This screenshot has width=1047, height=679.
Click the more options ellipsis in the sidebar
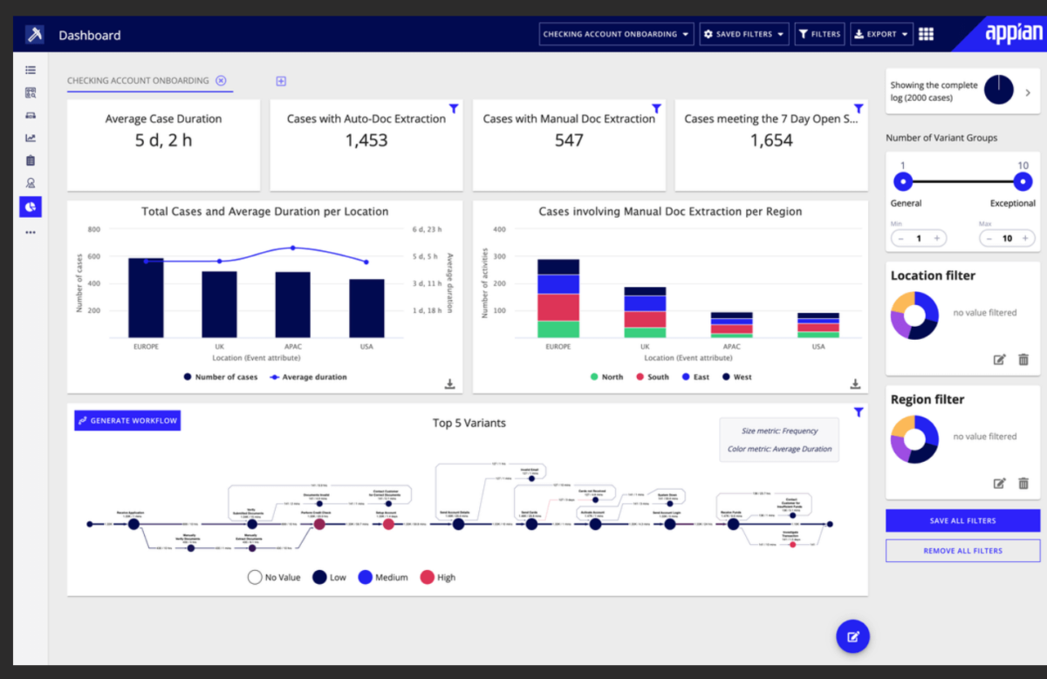(x=30, y=232)
